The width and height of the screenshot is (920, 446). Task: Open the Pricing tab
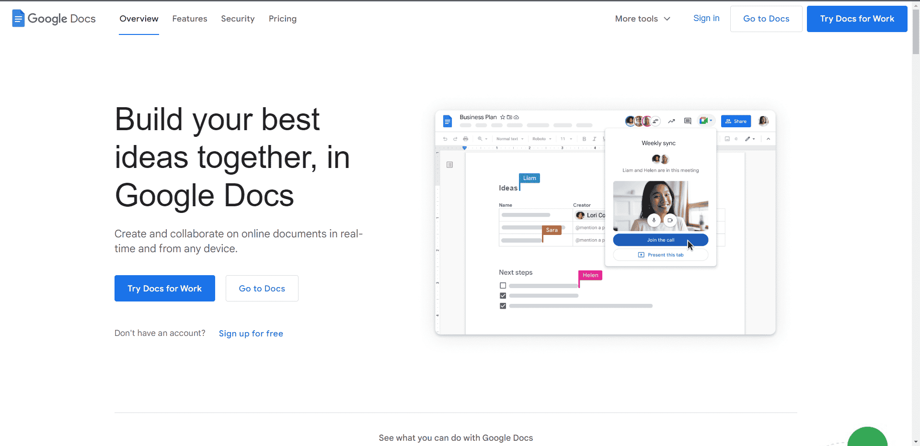(x=283, y=19)
